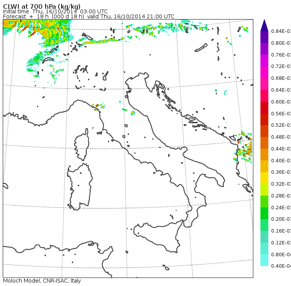
Task: Click the 0.16E-03 colorbar label
Action: (x=281, y=231)
